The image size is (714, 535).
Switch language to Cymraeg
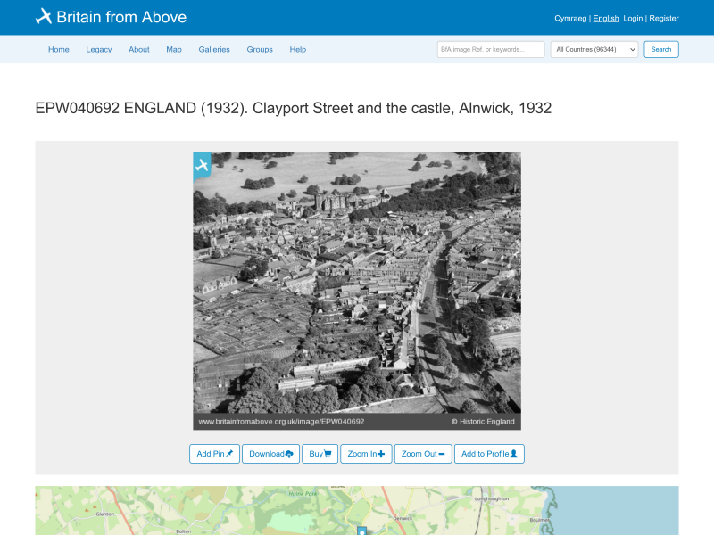(x=569, y=18)
